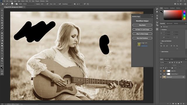Image resolution: width=187 pixels, height=105 pixels.
Task: Click the Stop Batch button
Action: pos(142,25)
